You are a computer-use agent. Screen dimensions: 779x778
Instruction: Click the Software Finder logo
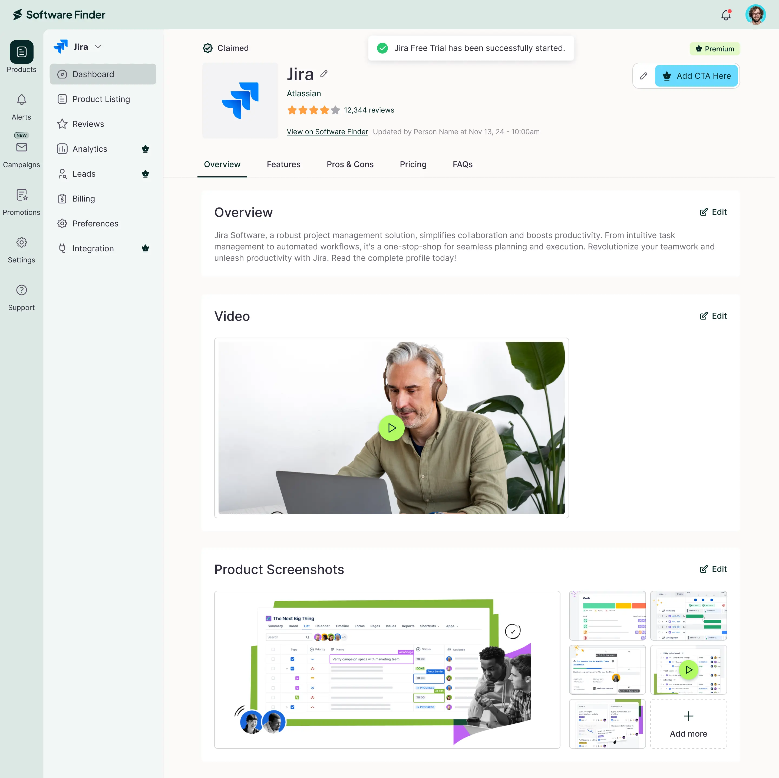tap(59, 15)
